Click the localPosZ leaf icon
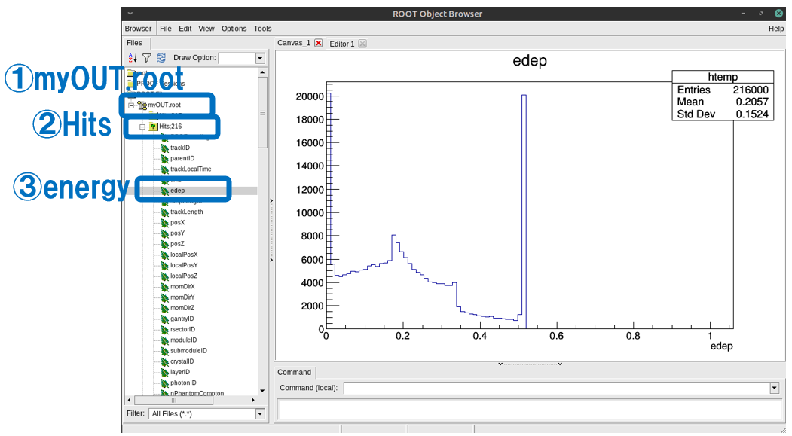 coord(165,276)
